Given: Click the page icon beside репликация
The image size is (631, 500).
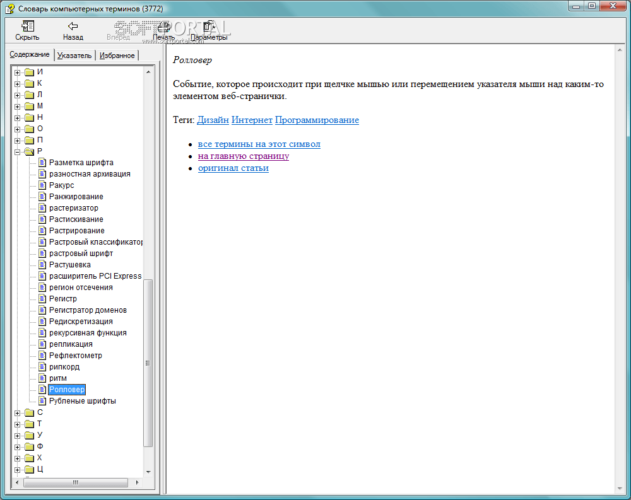Looking at the screenshot, I should [42, 344].
